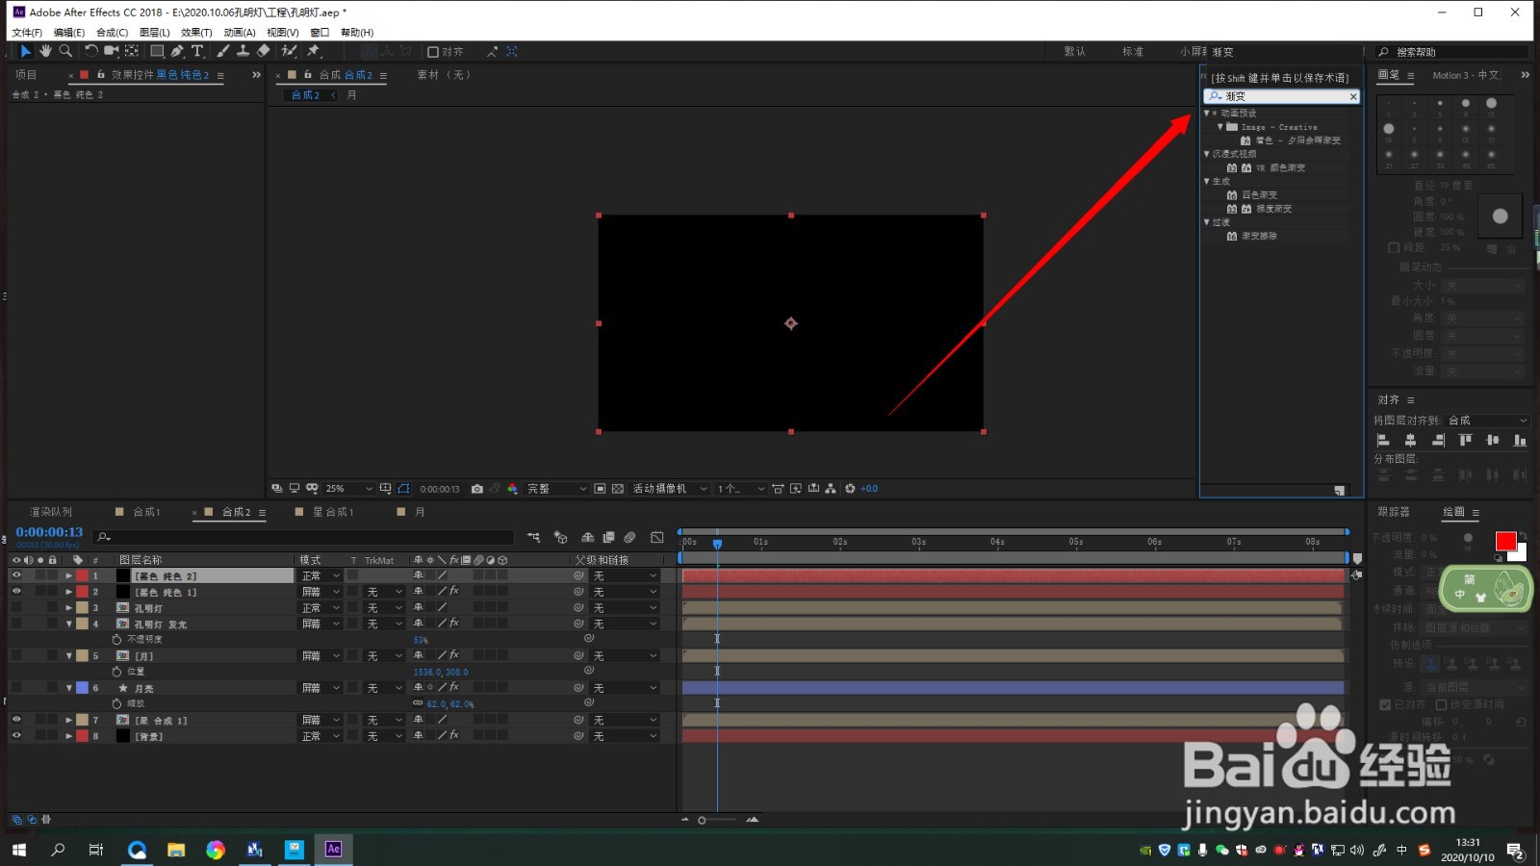Image resolution: width=1540 pixels, height=866 pixels.
Task: Select the Eraser tool
Action: point(264,51)
